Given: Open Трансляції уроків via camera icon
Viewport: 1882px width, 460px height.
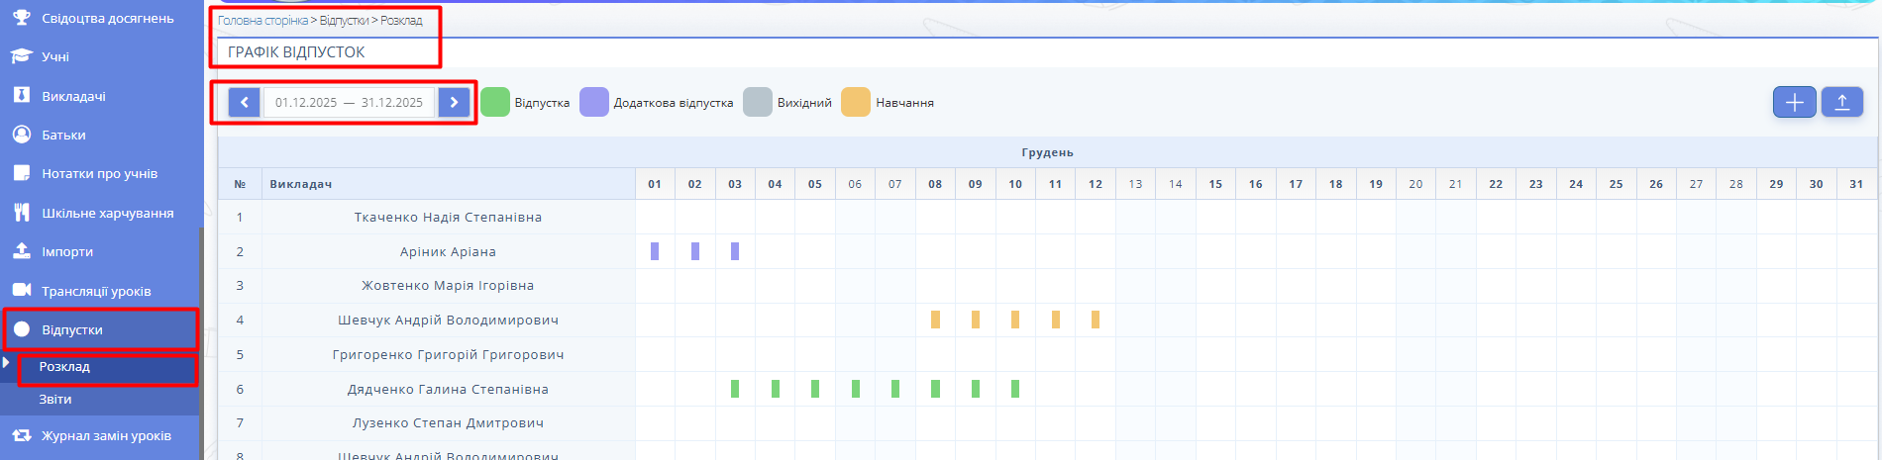Looking at the screenshot, I should tap(22, 291).
